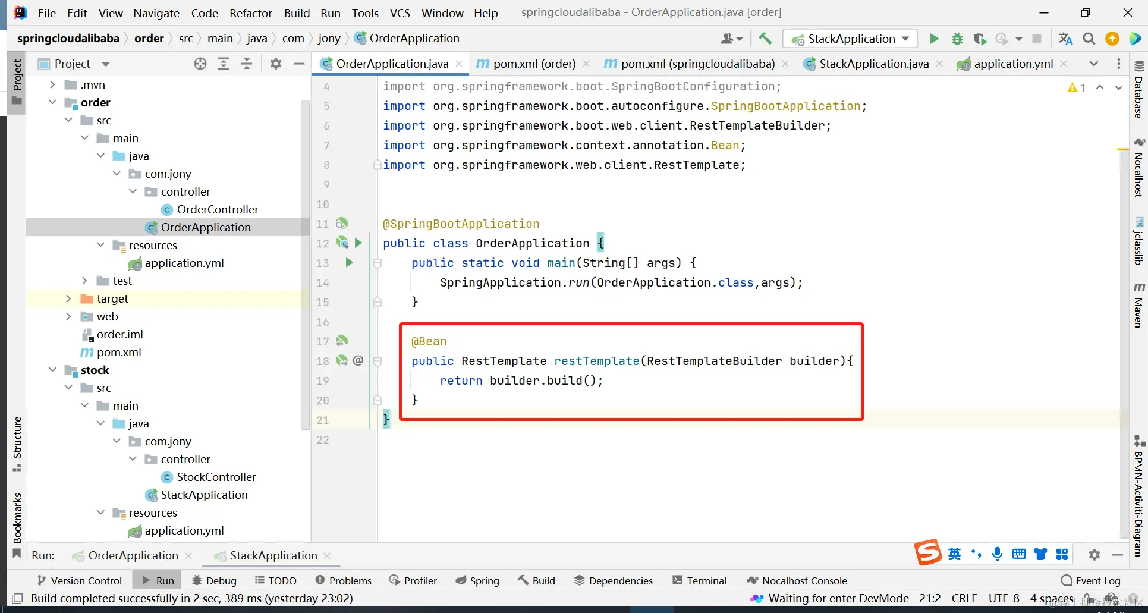Click the Spring gutter icon on line 17
Screen dimensions: 1148x613
click(342, 341)
